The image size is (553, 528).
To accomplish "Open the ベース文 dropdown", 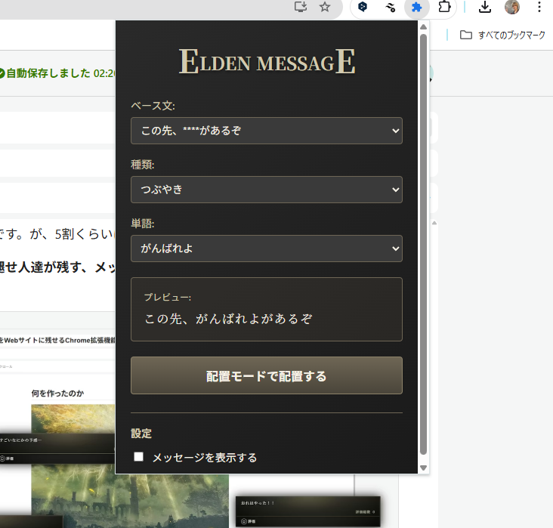I will click(266, 131).
